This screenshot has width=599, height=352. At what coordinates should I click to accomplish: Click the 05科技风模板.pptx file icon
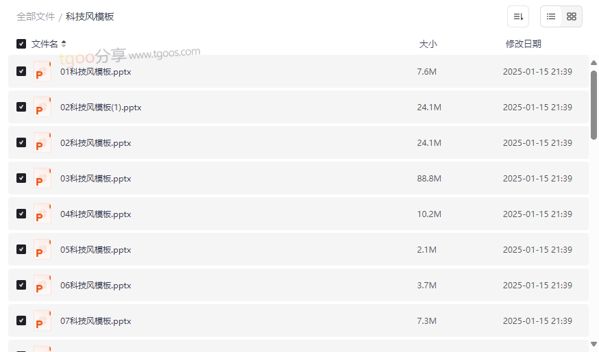(42, 250)
